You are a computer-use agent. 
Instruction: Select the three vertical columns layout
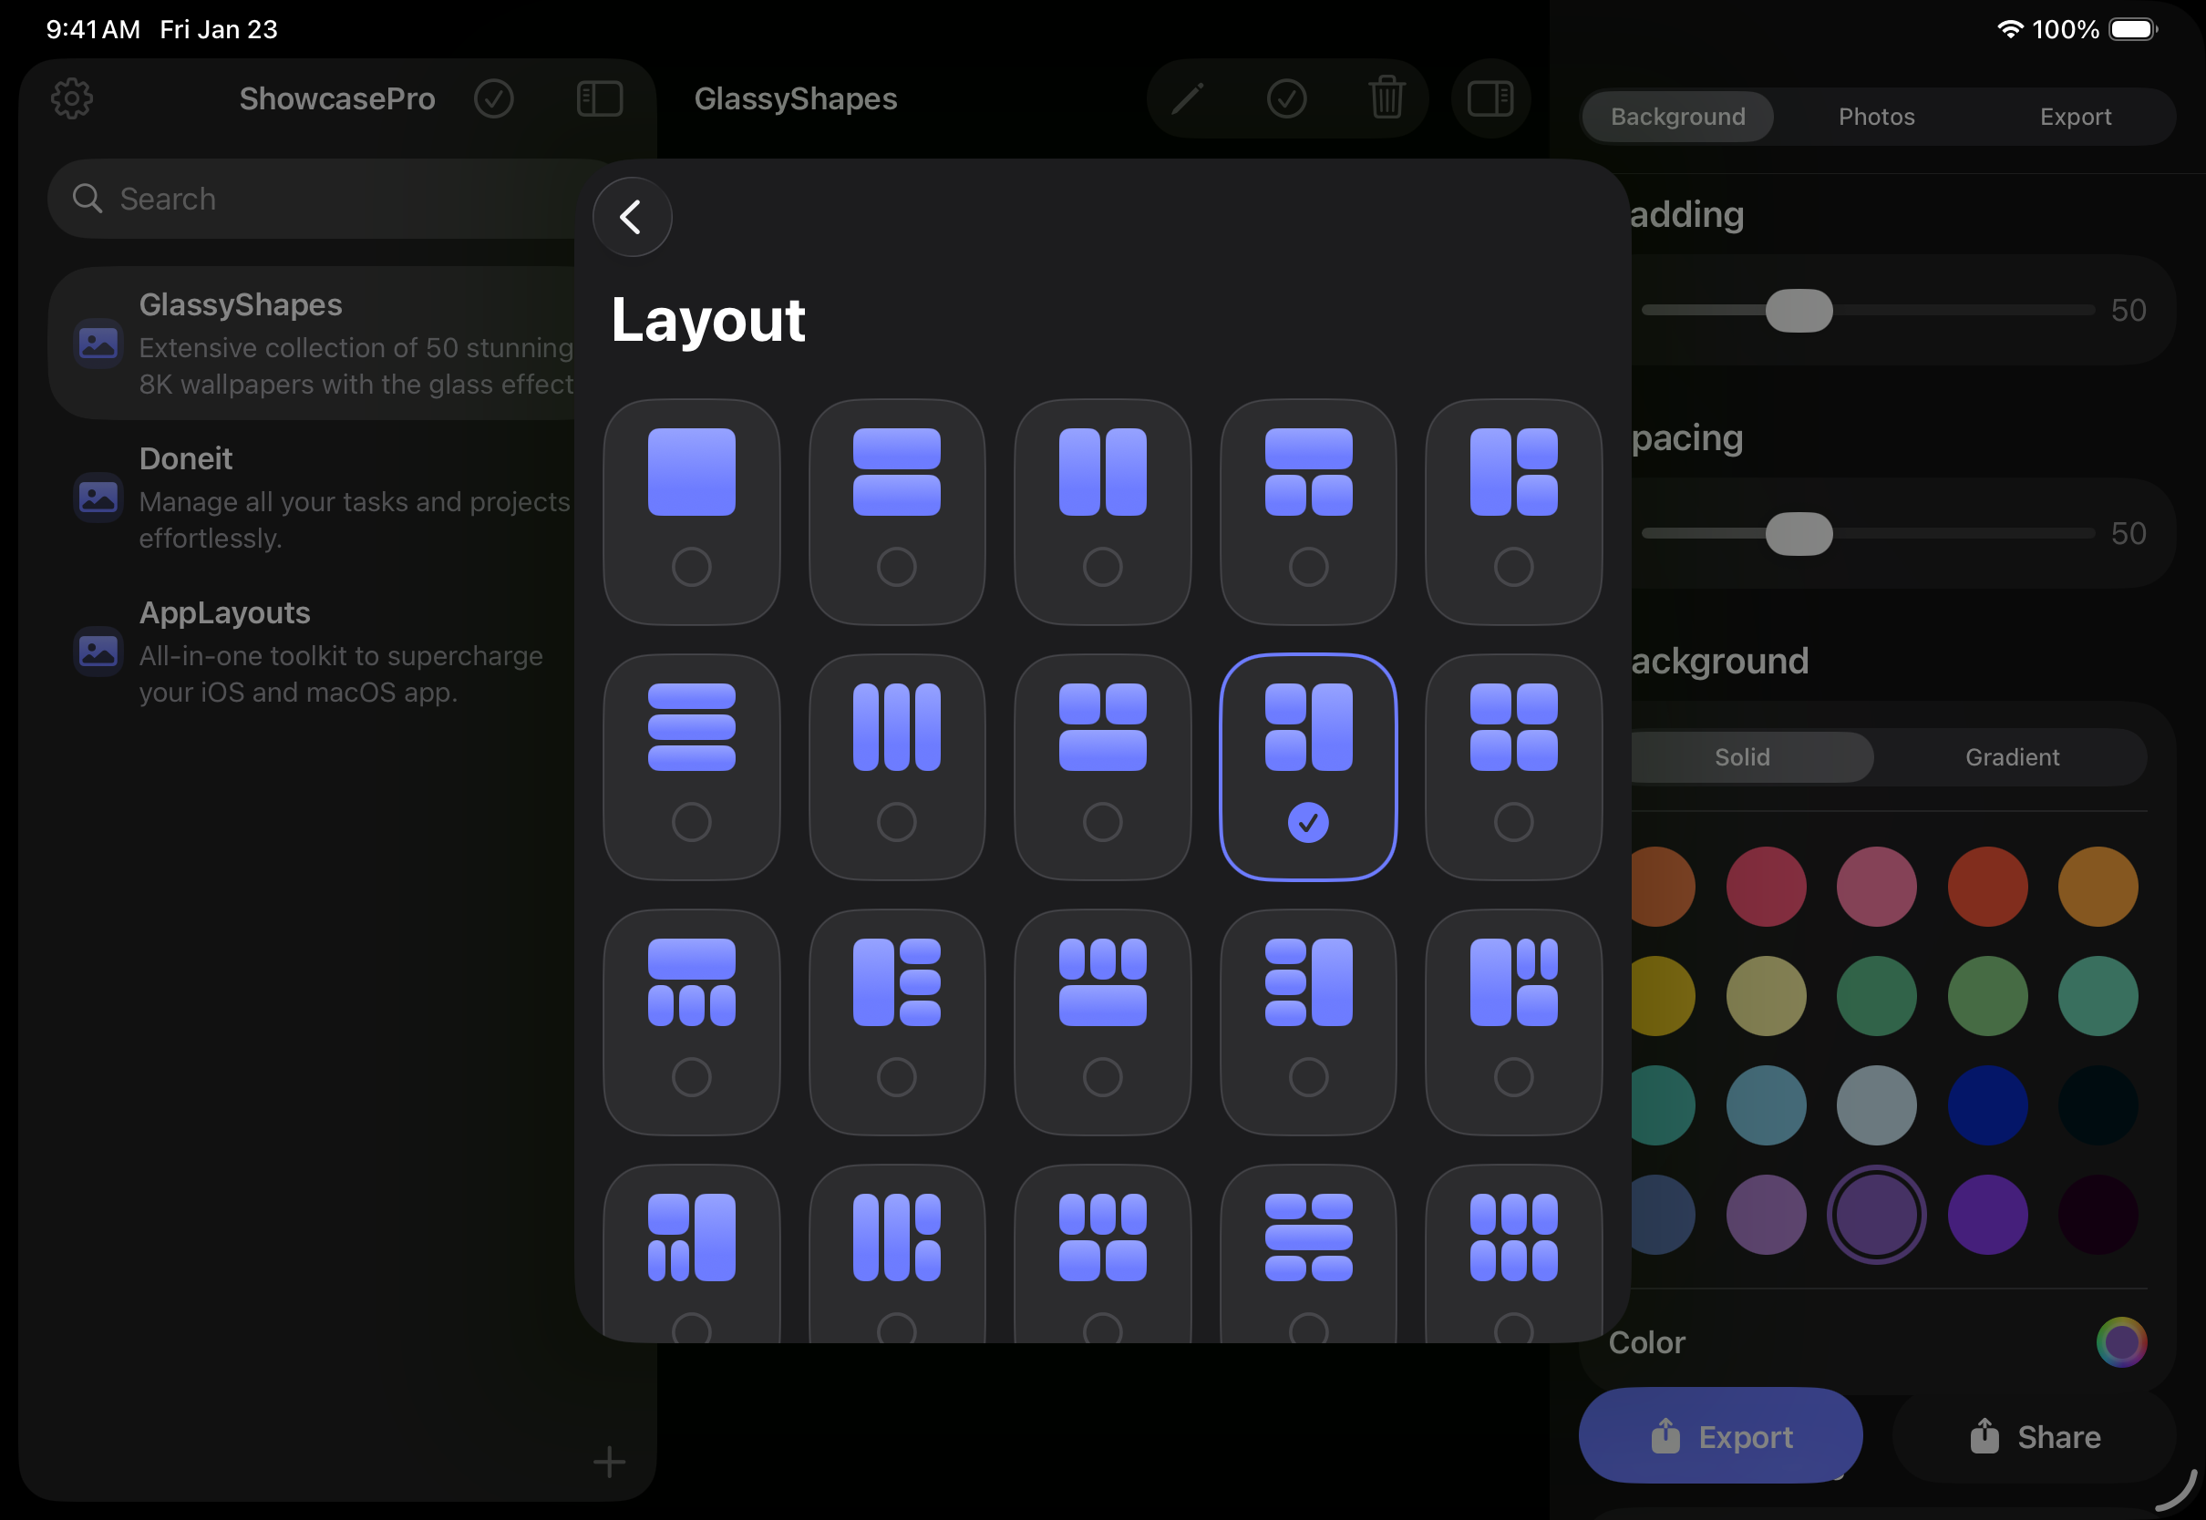[896, 765]
